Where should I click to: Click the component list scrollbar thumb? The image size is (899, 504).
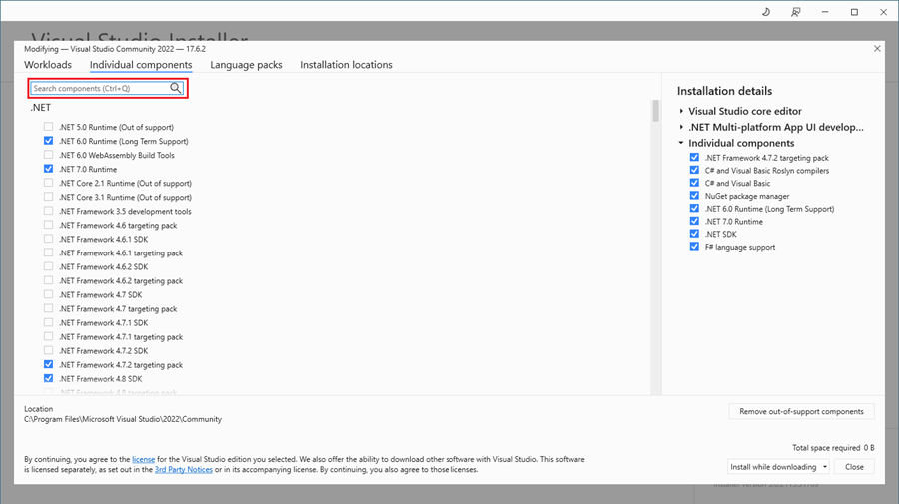[656, 111]
